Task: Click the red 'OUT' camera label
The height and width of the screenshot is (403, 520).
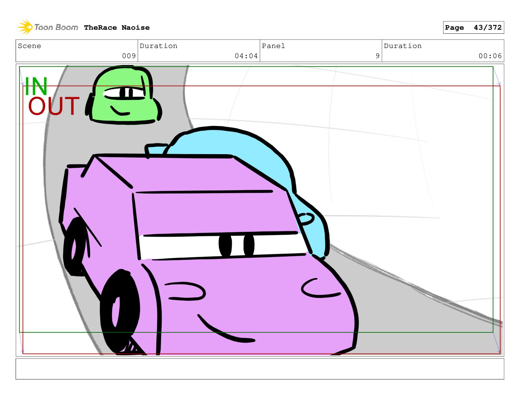Action: pyautogui.click(x=54, y=106)
